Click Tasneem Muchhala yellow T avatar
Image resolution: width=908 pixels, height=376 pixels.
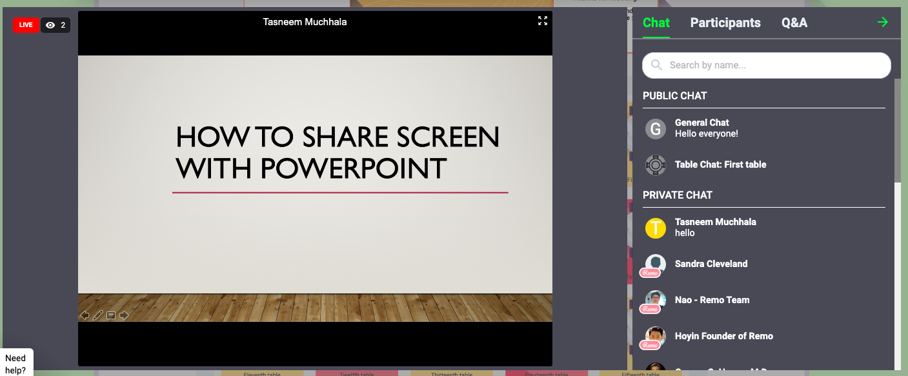656,228
